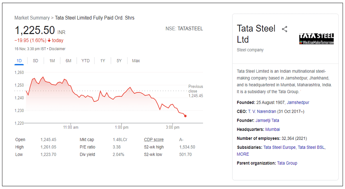
Task: Click the Low value 1,223.70
Action: point(48,155)
